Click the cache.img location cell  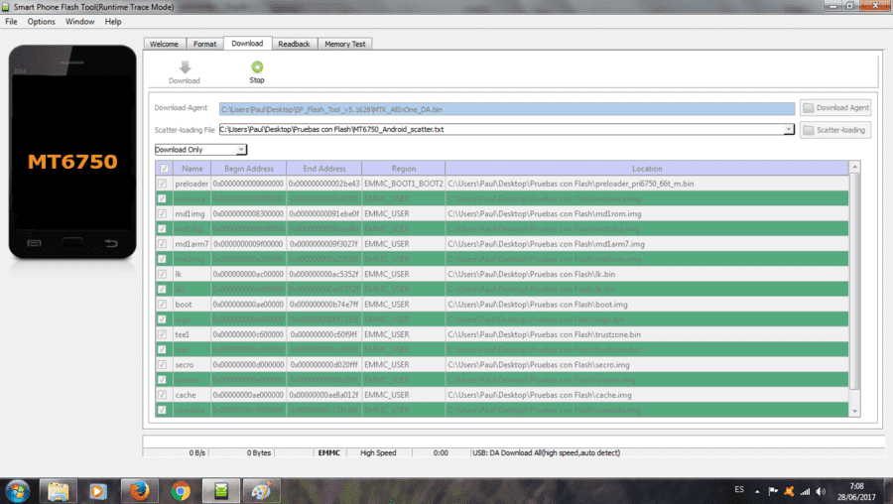647,395
